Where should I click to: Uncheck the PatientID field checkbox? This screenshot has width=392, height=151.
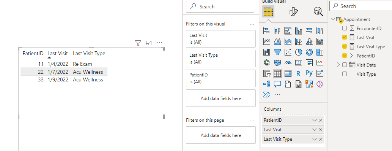(345, 56)
